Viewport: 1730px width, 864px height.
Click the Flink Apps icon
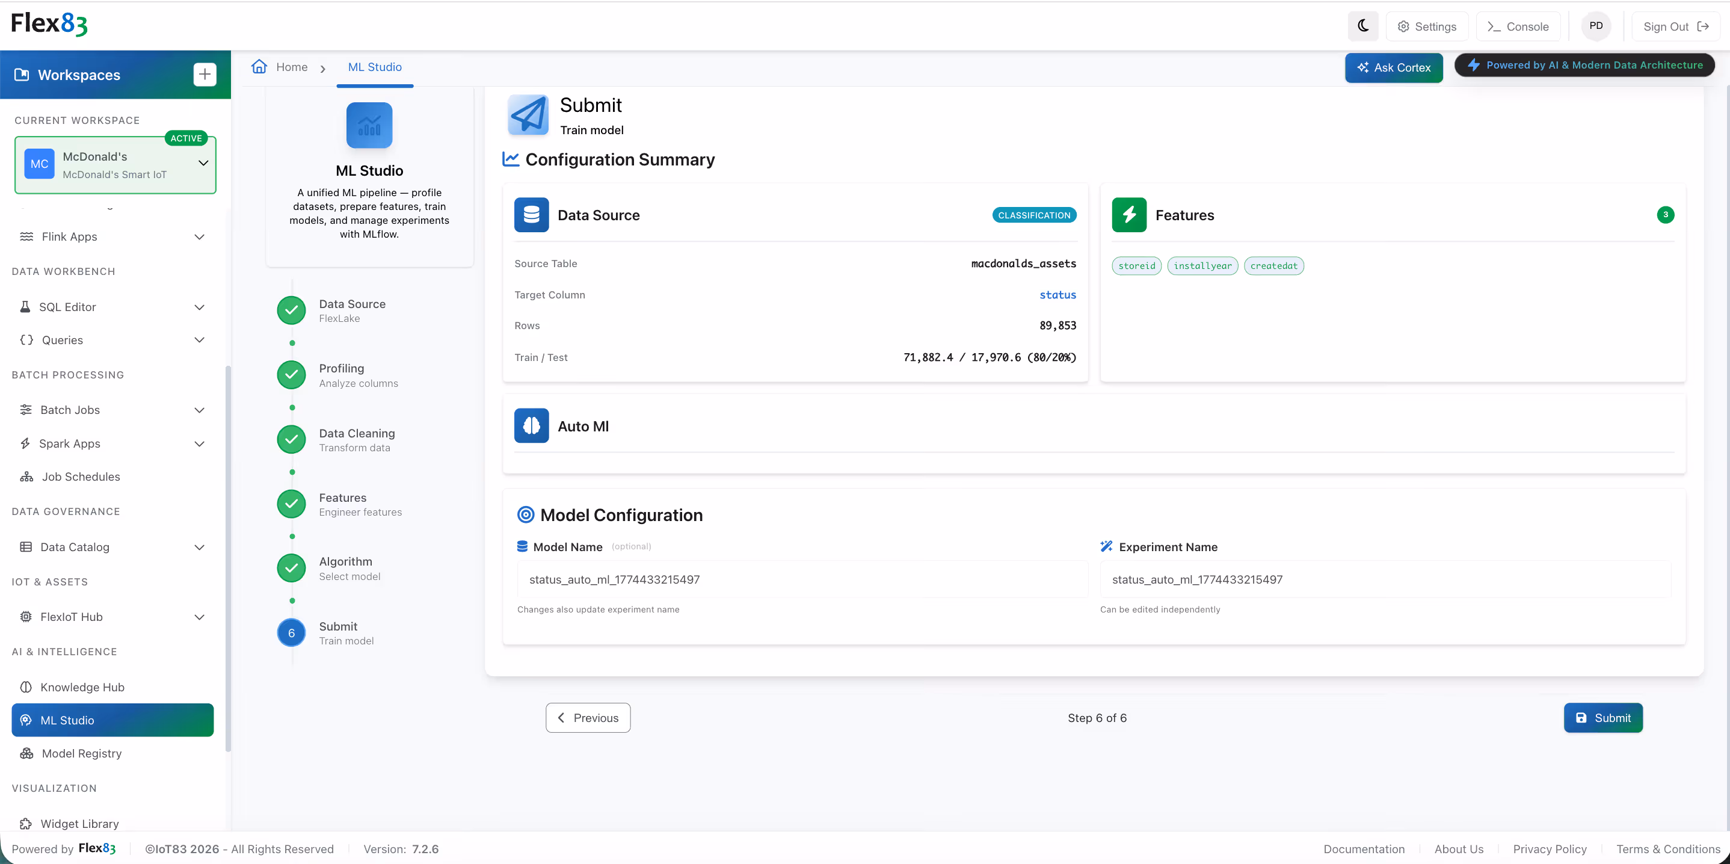coord(26,236)
